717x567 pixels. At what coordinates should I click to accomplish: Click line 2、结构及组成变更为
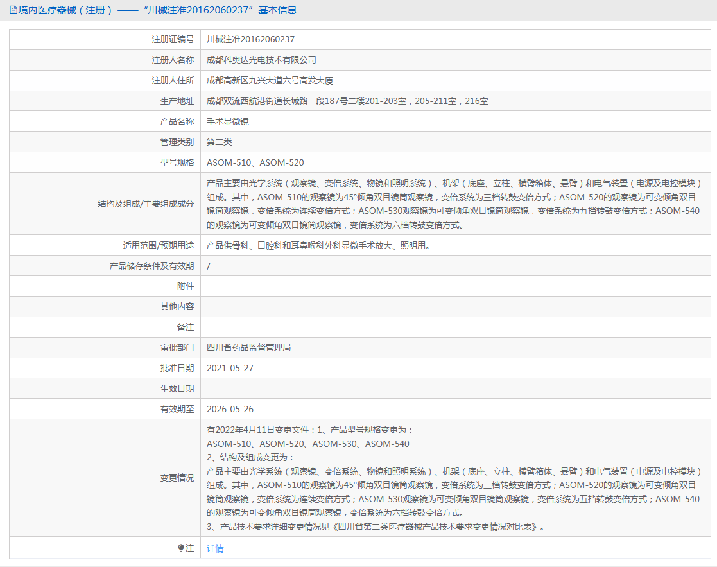pyautogui.click(x=250, y=458)
